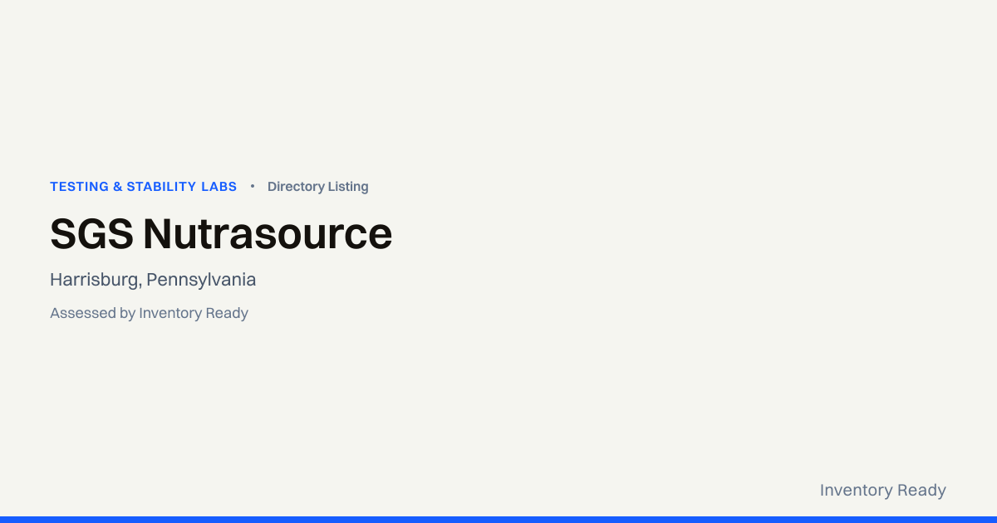Image resolution: width=997 pixels, height=523 pixels.
Task: Click the 'Harrisburg, Pennsylvania' location text
Action: [153, 280]
